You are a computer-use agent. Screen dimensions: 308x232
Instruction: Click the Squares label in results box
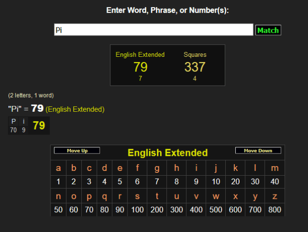pyautogui.click(x=195, y=54)
